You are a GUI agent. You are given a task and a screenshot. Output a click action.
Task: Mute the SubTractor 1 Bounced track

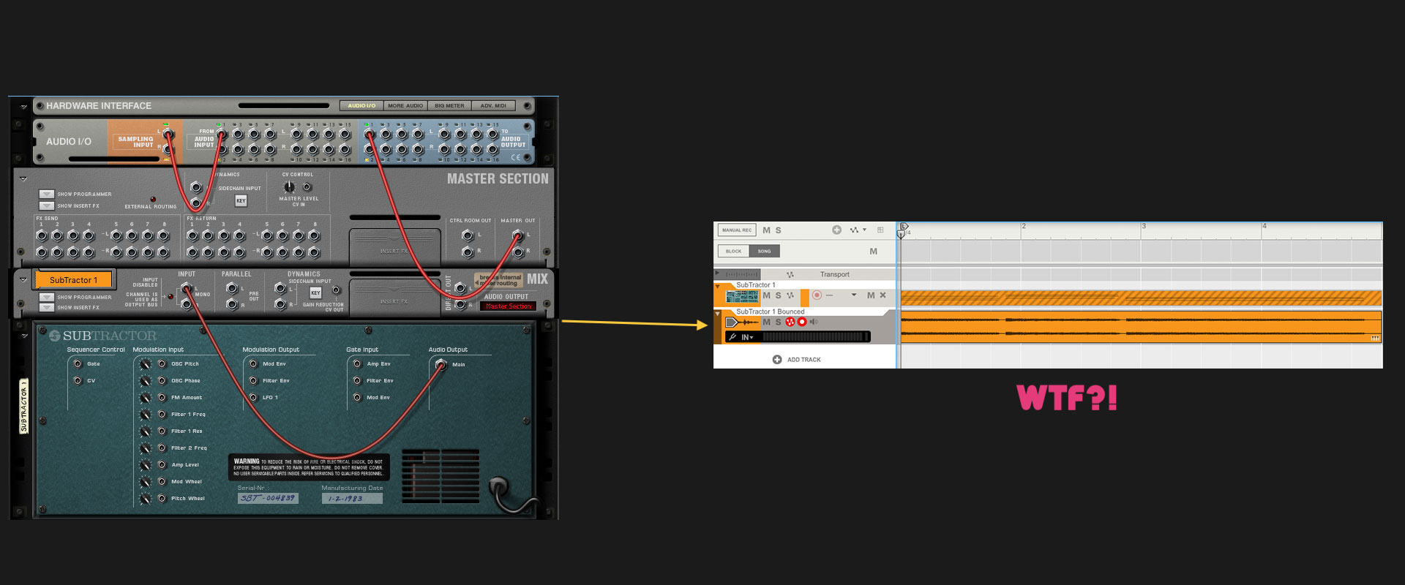(x=767, y=322)
